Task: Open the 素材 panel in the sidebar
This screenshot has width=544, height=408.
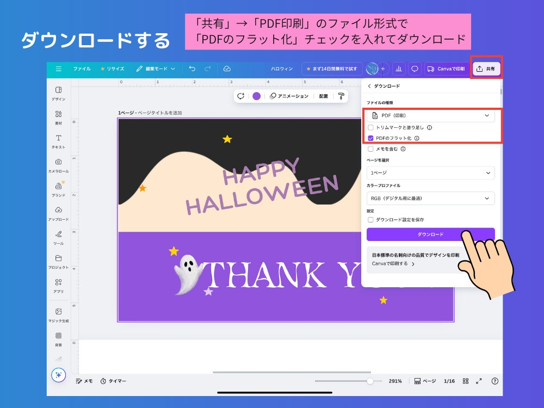Action: click(x=58, y=117)
